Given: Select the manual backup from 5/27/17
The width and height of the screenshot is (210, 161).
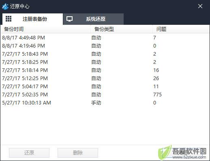Looking at the screenshot, I should click(x=105, y=103).
